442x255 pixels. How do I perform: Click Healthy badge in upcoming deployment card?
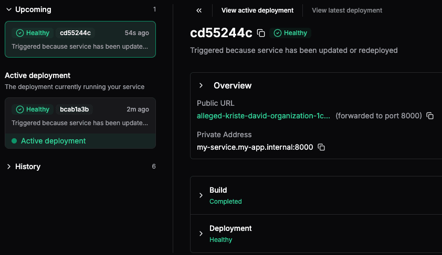point(33,33)
